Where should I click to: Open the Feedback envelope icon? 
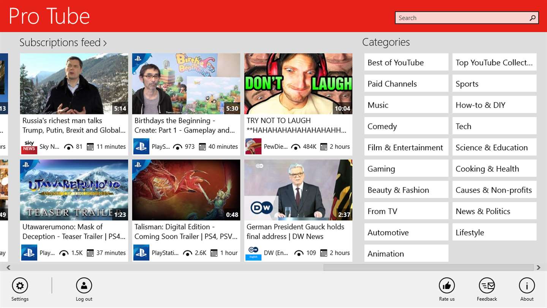tap(487, 286)
